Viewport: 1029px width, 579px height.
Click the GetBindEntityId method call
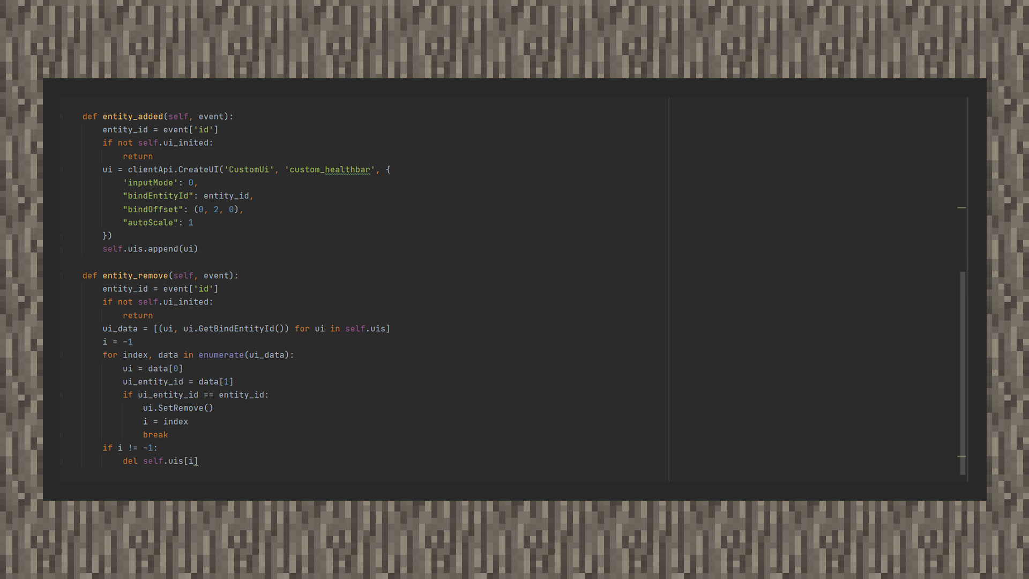coord(236,329)
